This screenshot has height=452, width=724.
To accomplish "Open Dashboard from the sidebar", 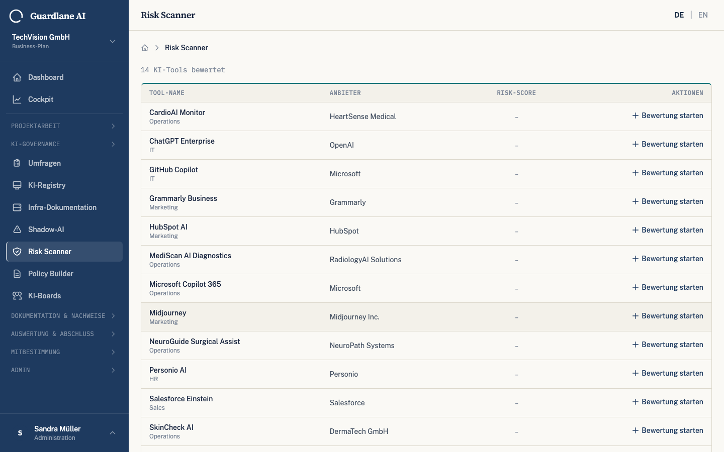I will [64, 77].
